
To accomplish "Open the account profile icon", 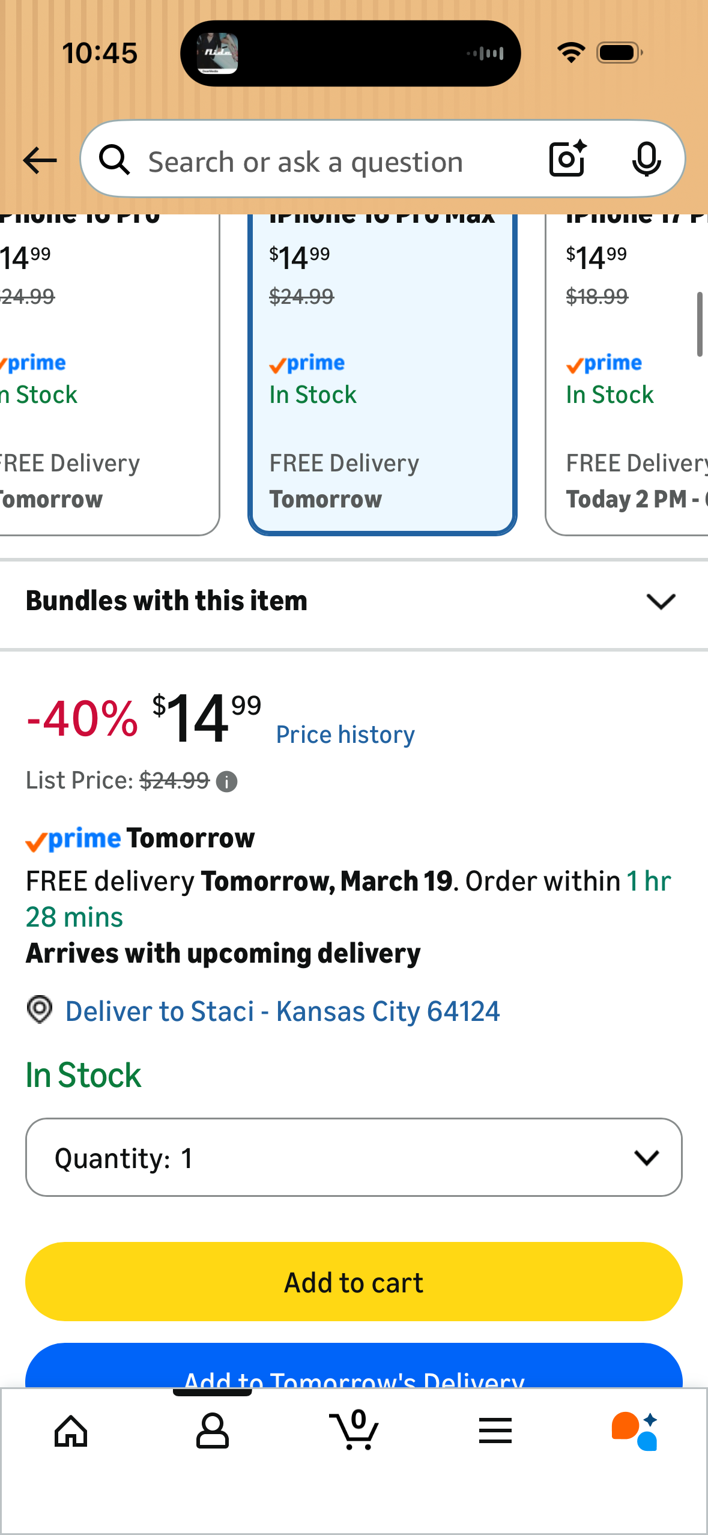I will (x=213, y=1431).
